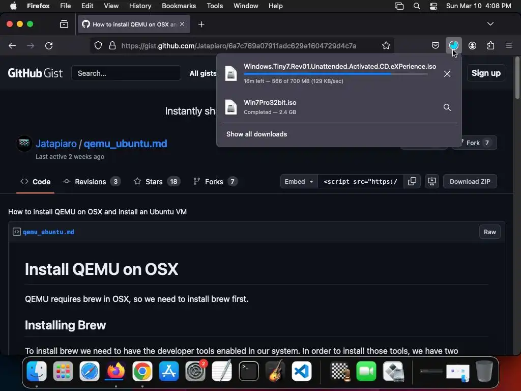Viewport: 521px width, 391px height.
Task: Open Firefox View icon beside tabs
Action: pos(64,24)
